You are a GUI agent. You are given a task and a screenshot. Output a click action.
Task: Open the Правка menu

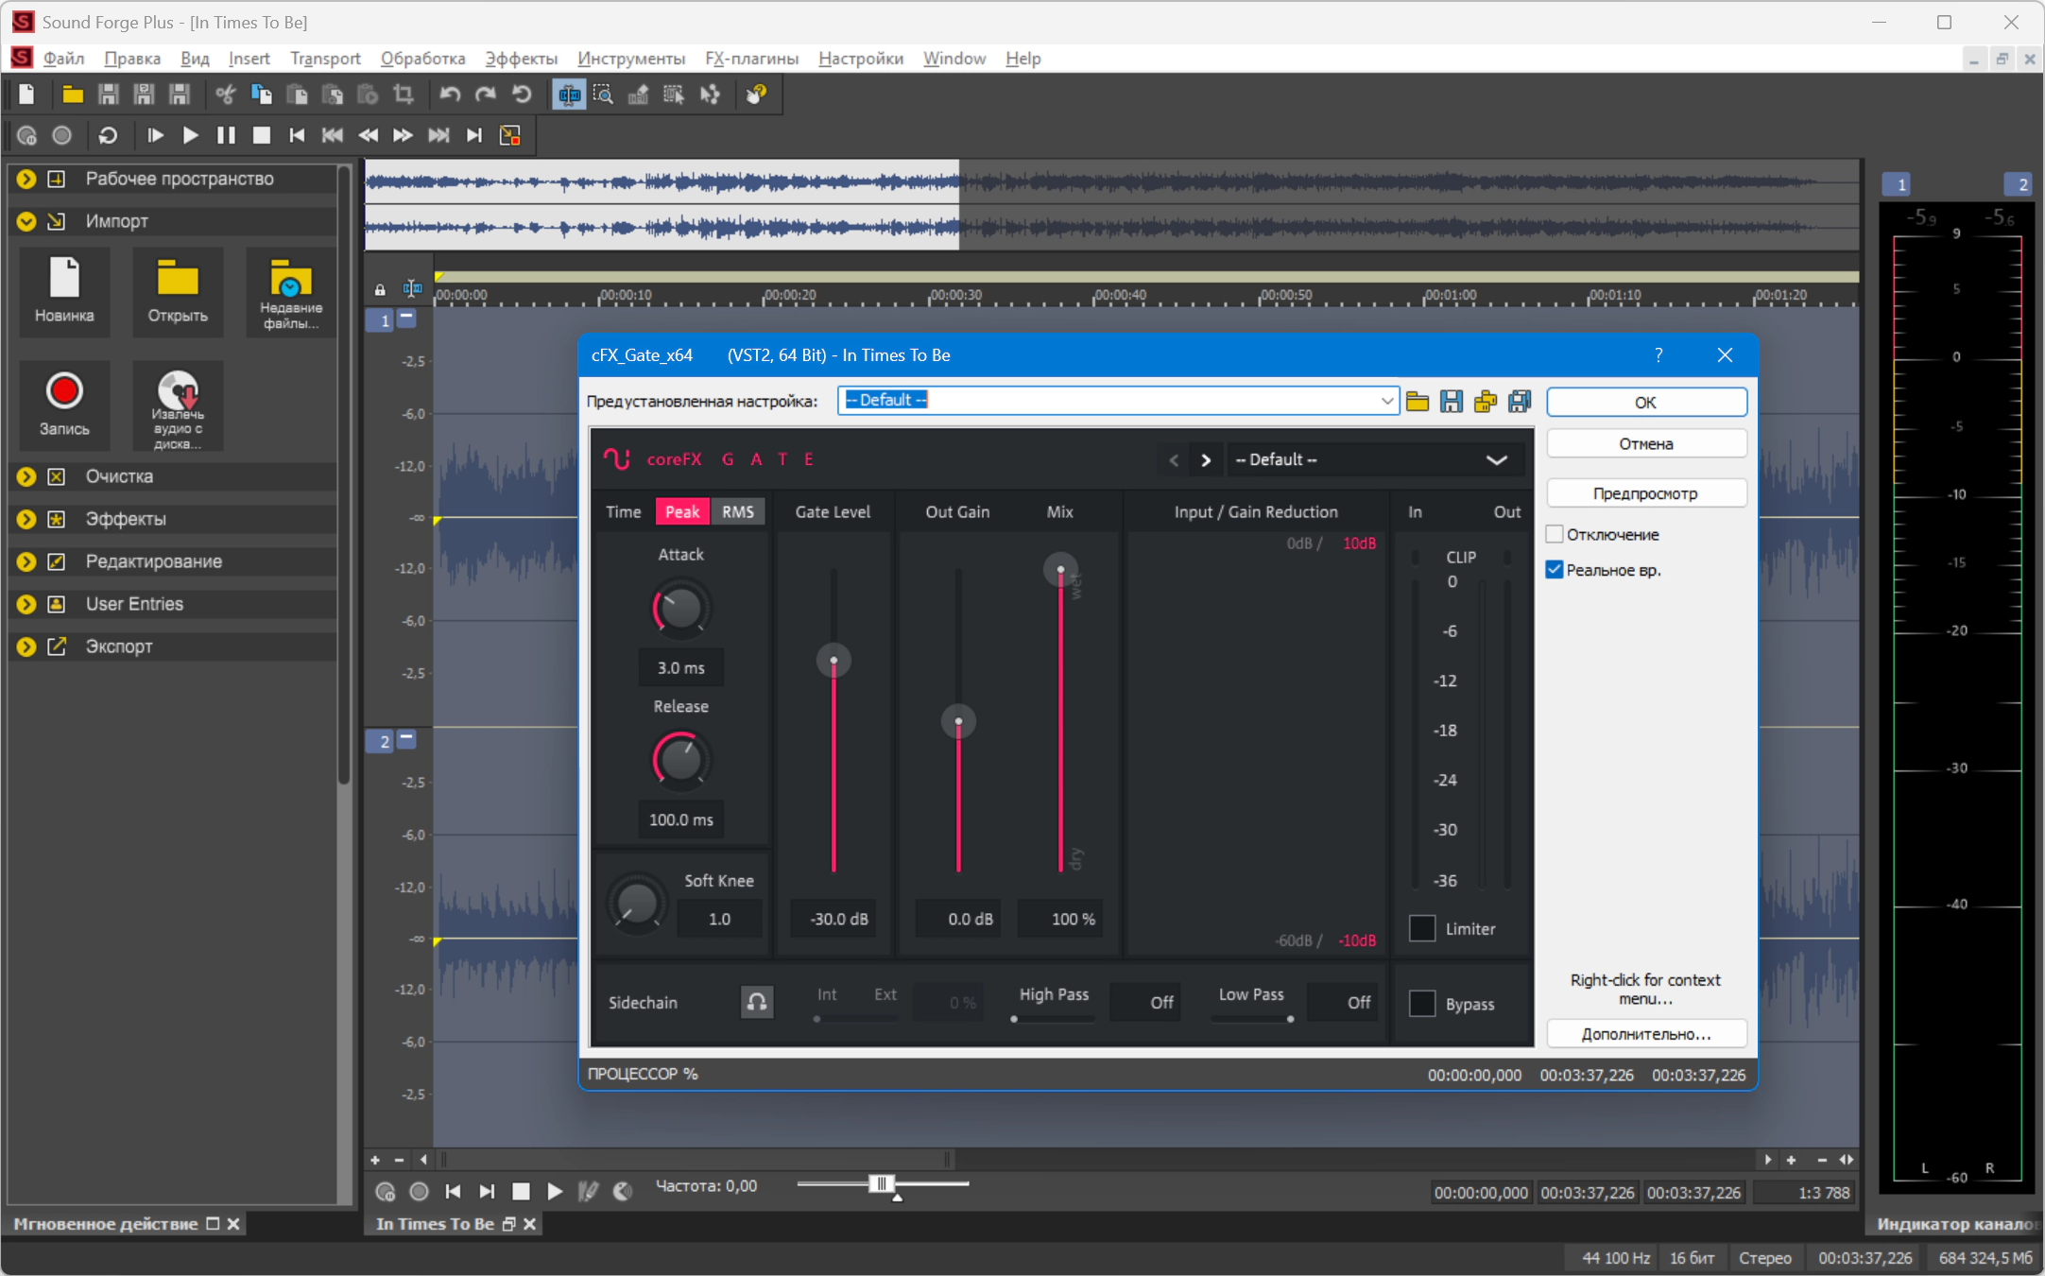[x=132, y=59]
